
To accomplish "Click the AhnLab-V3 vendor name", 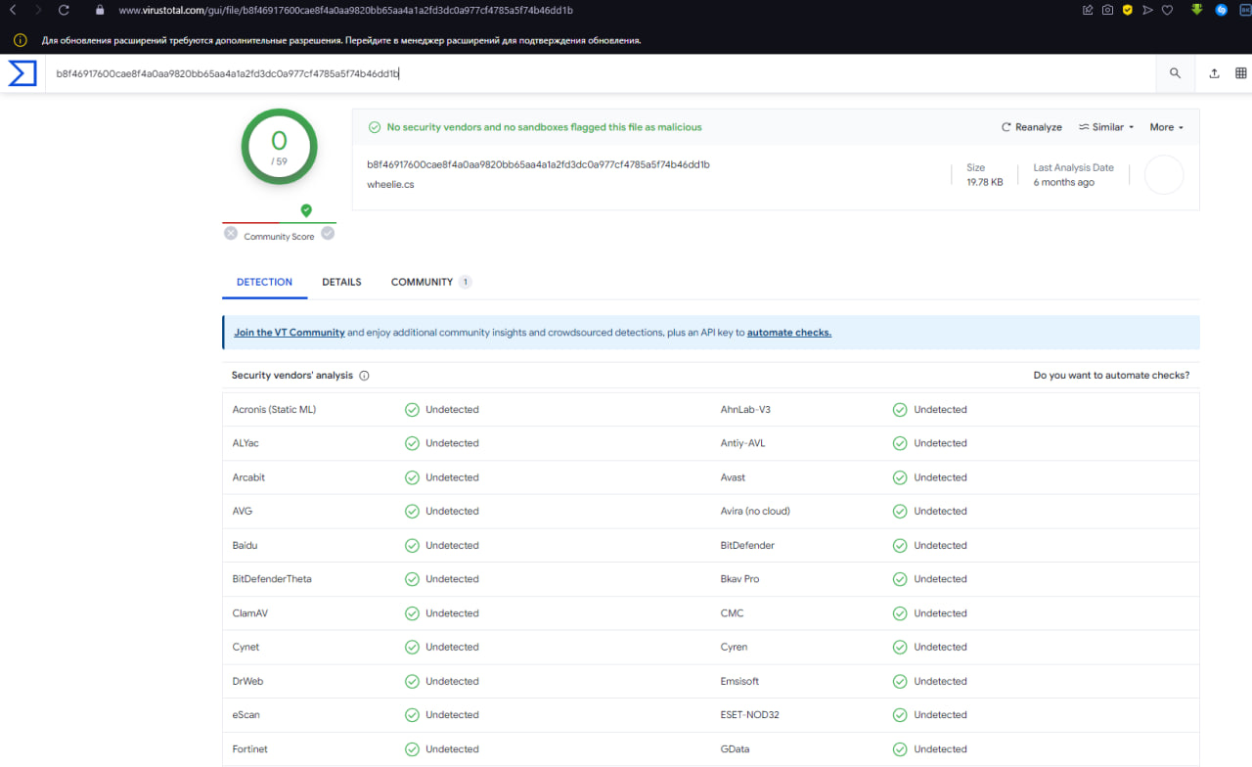I will 745,410.
